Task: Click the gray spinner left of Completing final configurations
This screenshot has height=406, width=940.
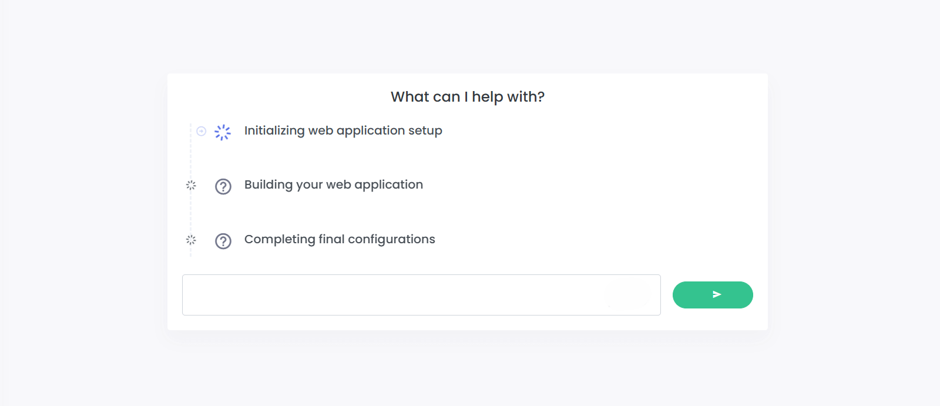Action: [x=191, y=240]
